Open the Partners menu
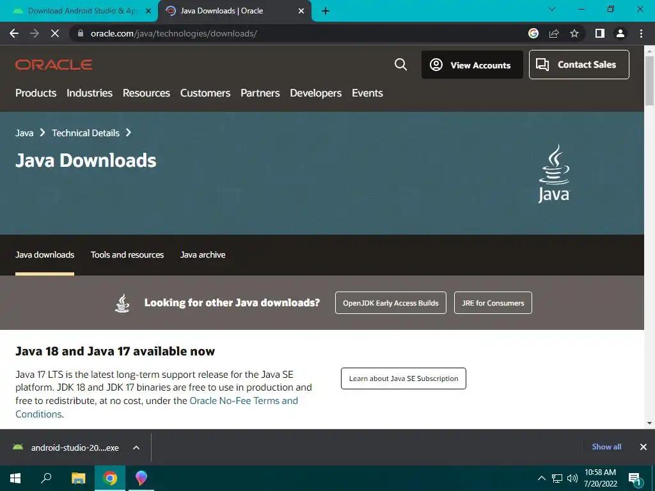This screenshot has height=491, width=655. [x=260, y=93]
